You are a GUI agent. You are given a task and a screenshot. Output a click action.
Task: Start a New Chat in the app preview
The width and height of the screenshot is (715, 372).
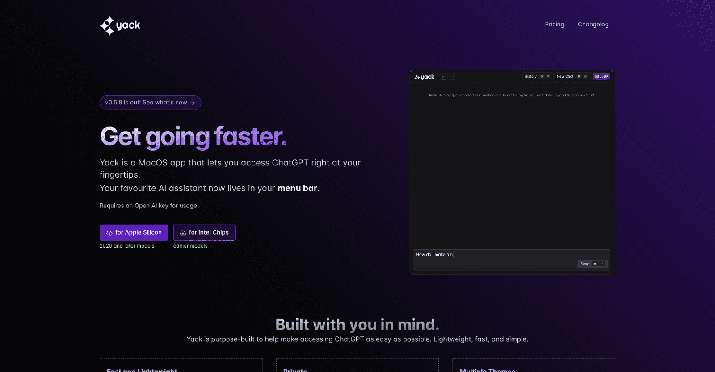572,77
